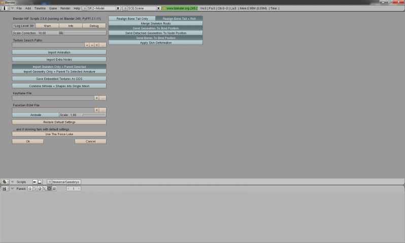Screen dimensions: 405x243
Task: Toggle the full-window icon next to Scripts
Action: (40, 182)
